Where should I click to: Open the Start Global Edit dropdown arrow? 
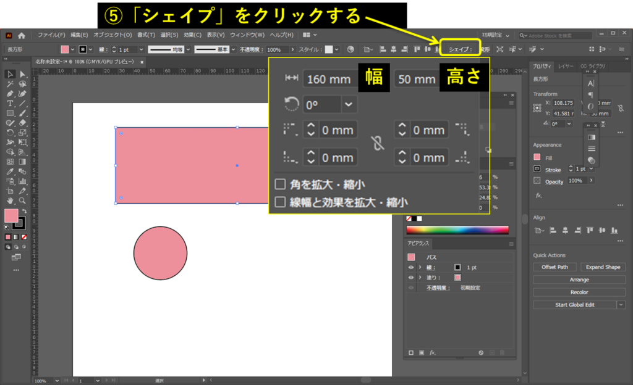pos(621,305)
